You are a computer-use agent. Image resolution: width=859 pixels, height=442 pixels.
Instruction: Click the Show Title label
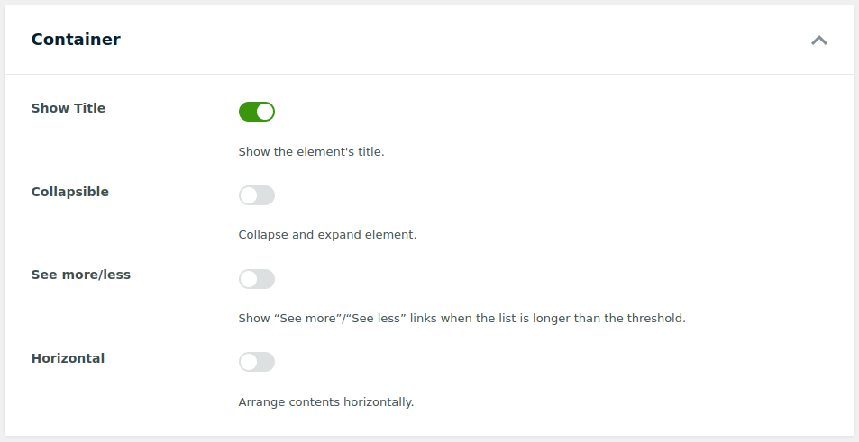point(69,108)
